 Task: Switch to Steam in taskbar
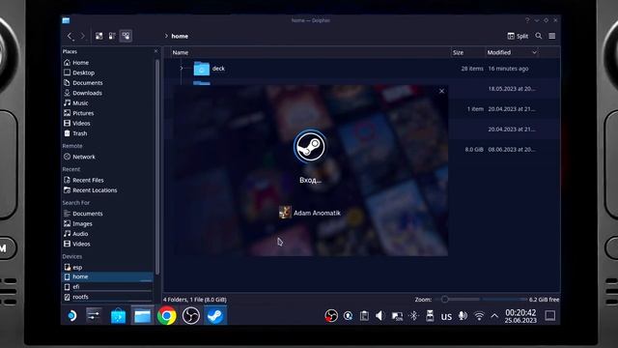pos(215,316)
